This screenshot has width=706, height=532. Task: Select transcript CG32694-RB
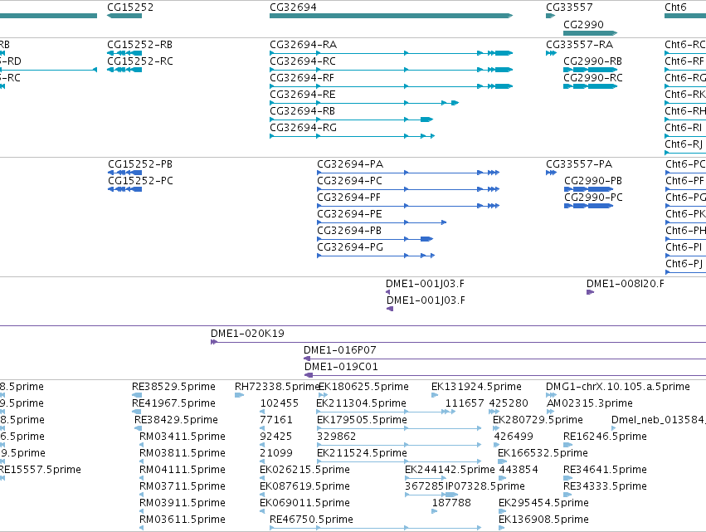(x=302, y=111)
